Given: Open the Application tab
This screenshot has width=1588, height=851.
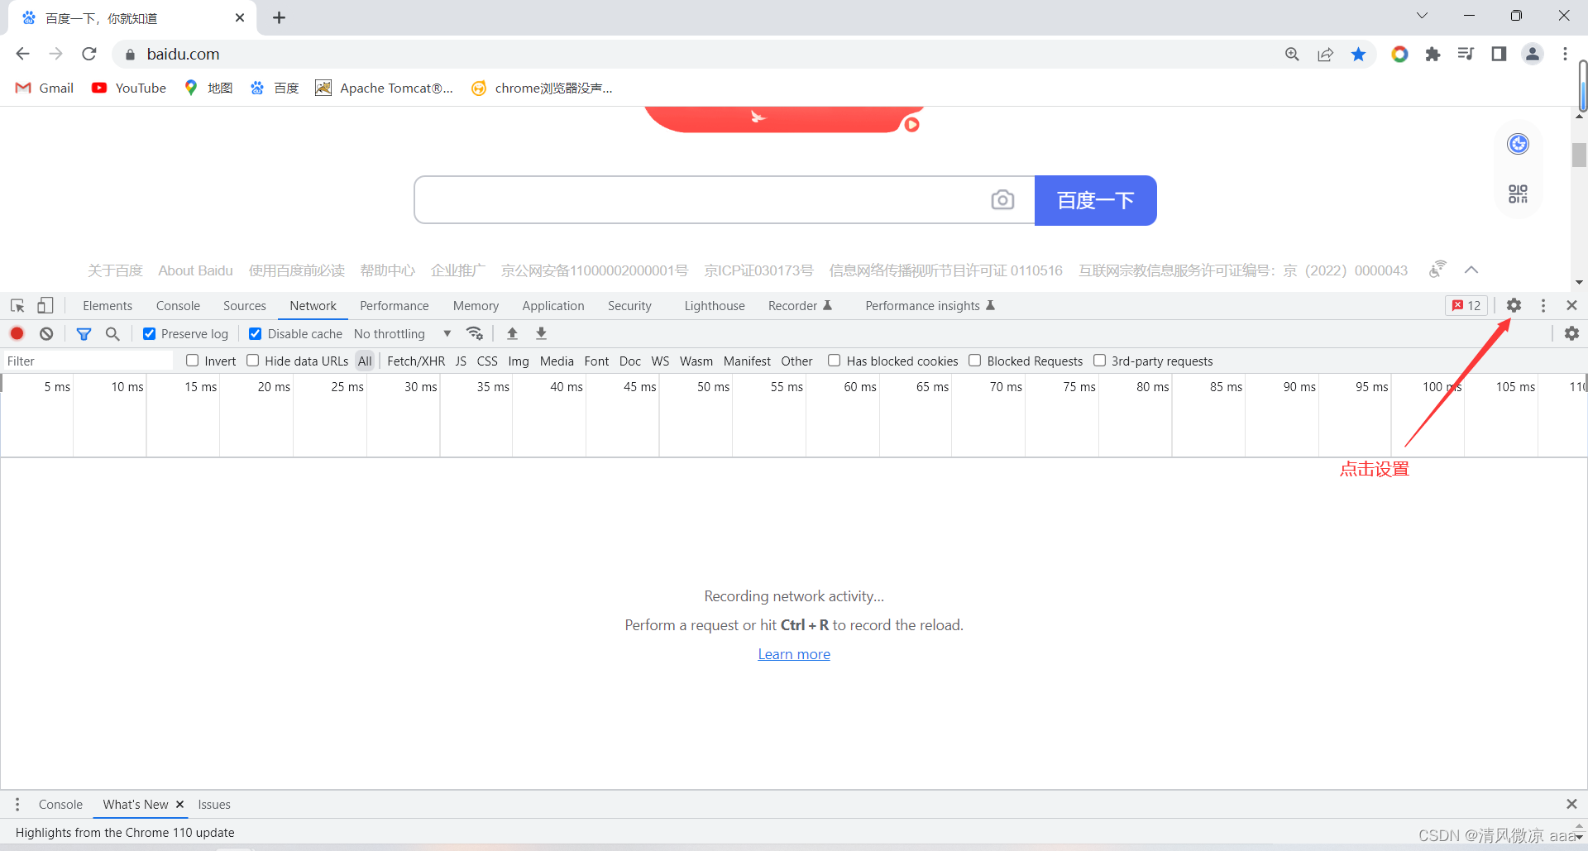Looking at the screenshot, I should pos(553,305).
